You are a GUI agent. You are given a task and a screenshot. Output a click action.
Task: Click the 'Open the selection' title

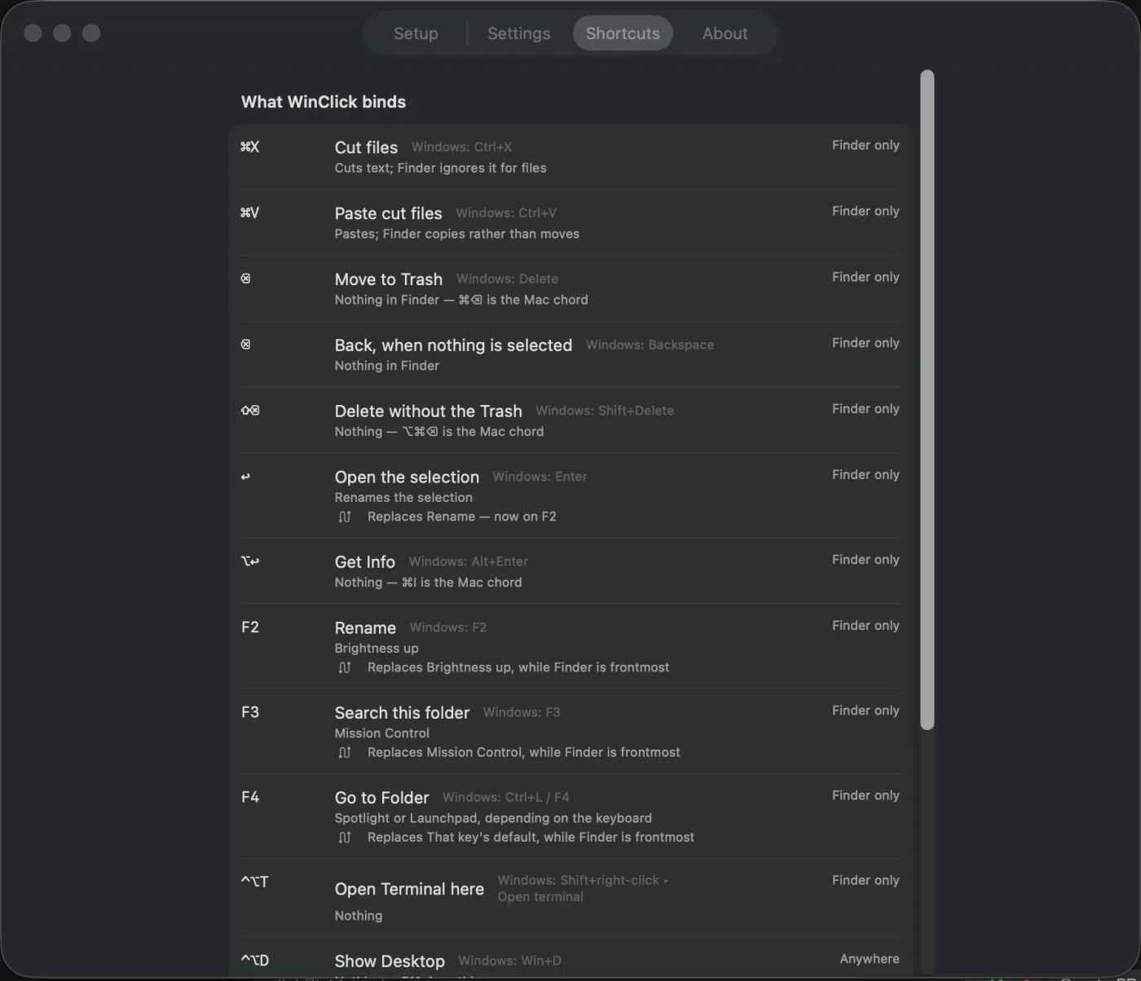407,477
